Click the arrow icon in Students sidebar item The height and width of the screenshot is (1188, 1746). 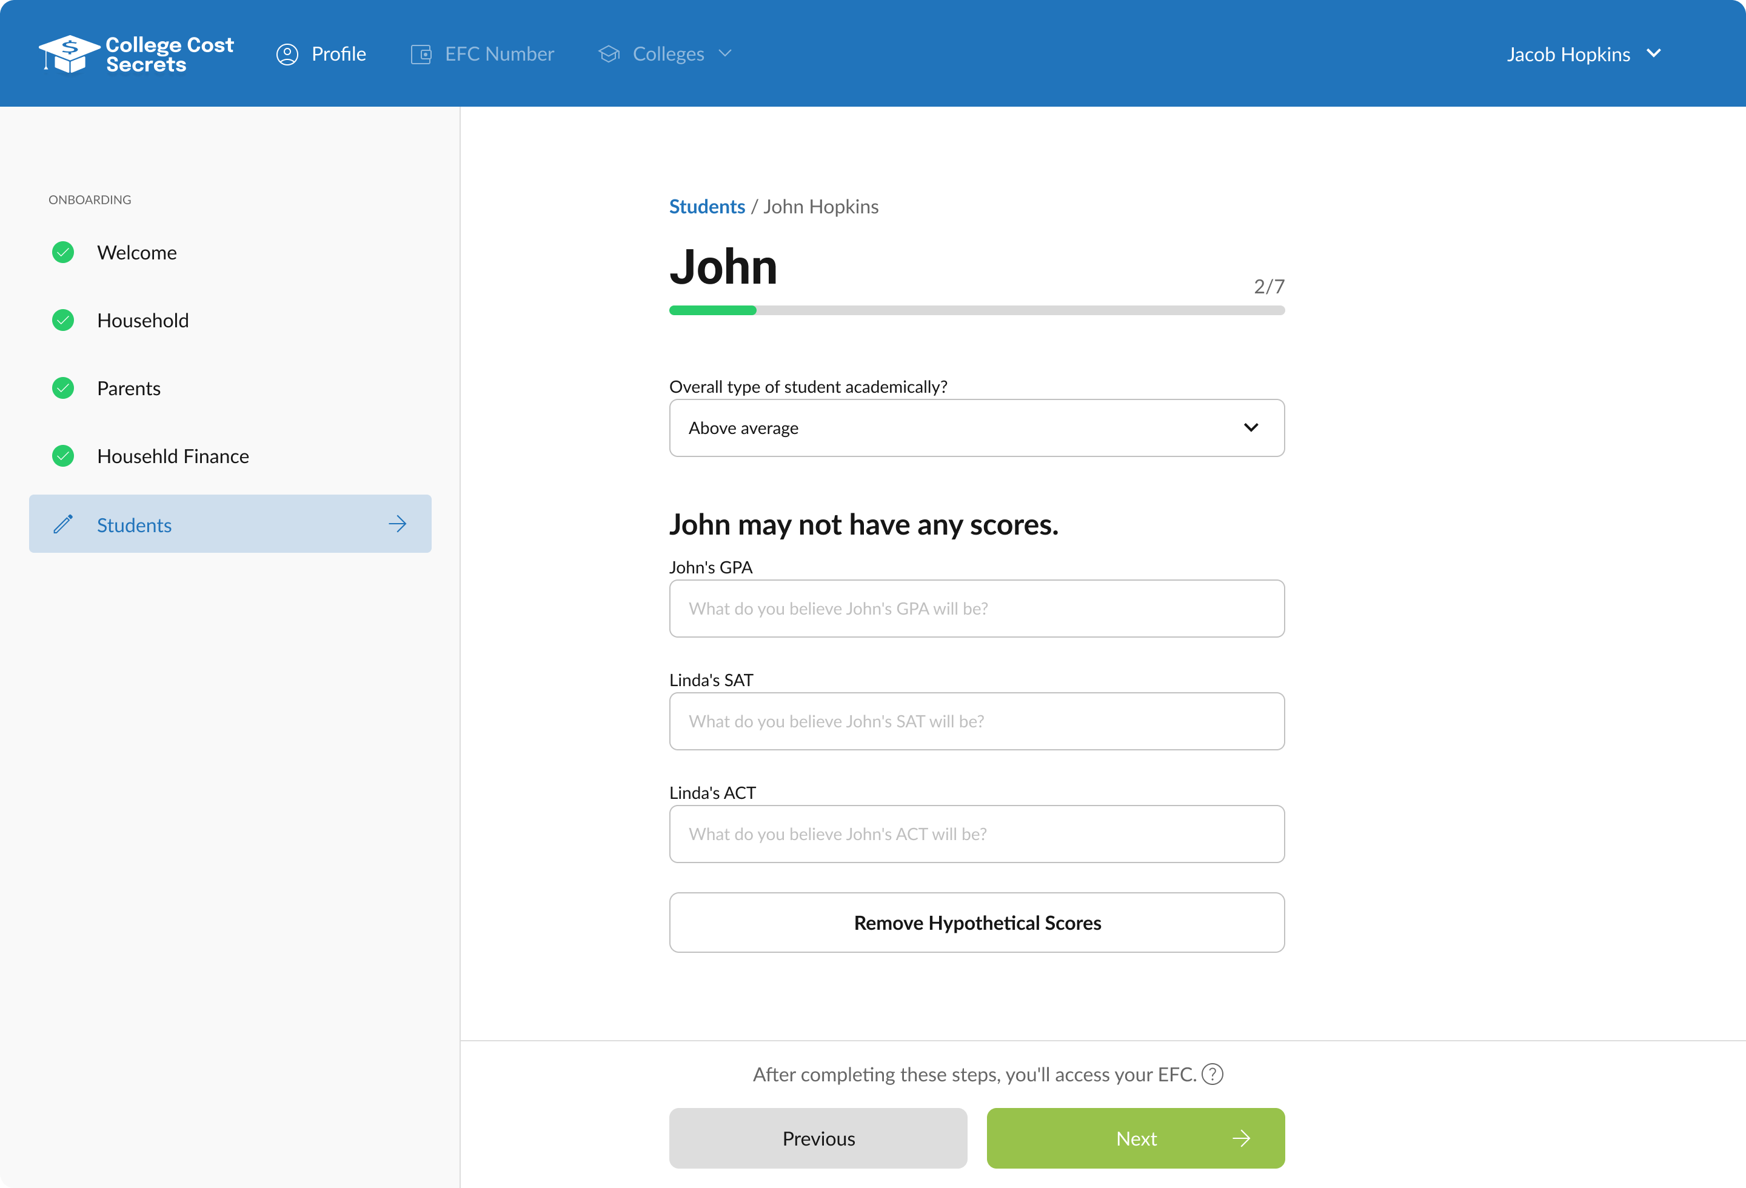(x=398, y=524)
